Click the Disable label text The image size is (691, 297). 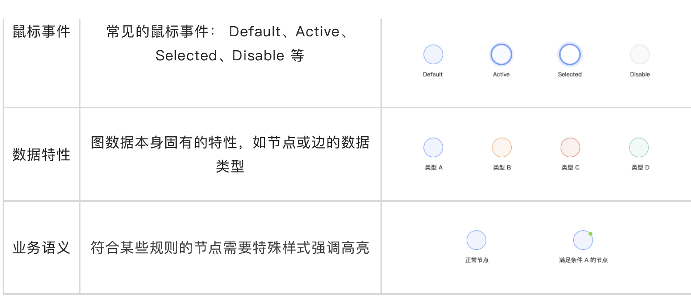pos(640,74)
